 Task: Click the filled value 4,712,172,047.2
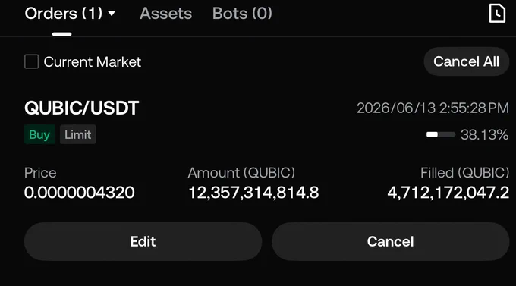point(448,193)
